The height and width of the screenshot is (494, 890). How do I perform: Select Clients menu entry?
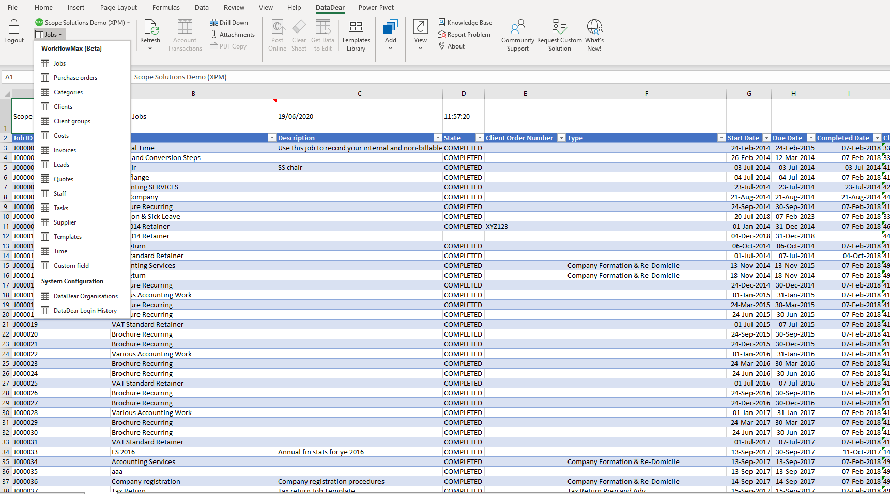(x=82, y=107)
